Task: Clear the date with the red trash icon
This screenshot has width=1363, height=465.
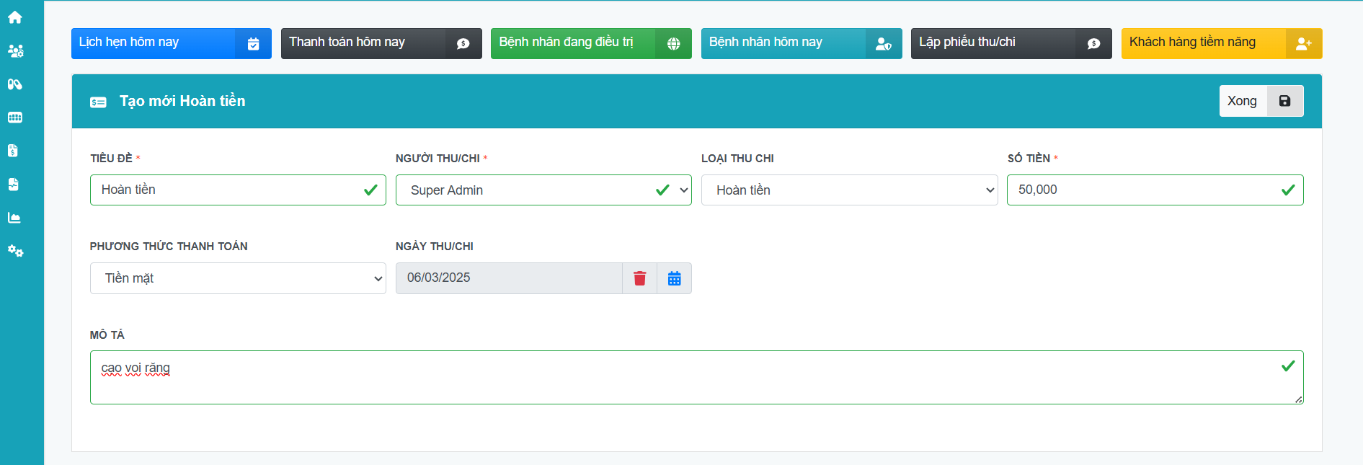Action: tap(639, 278)
